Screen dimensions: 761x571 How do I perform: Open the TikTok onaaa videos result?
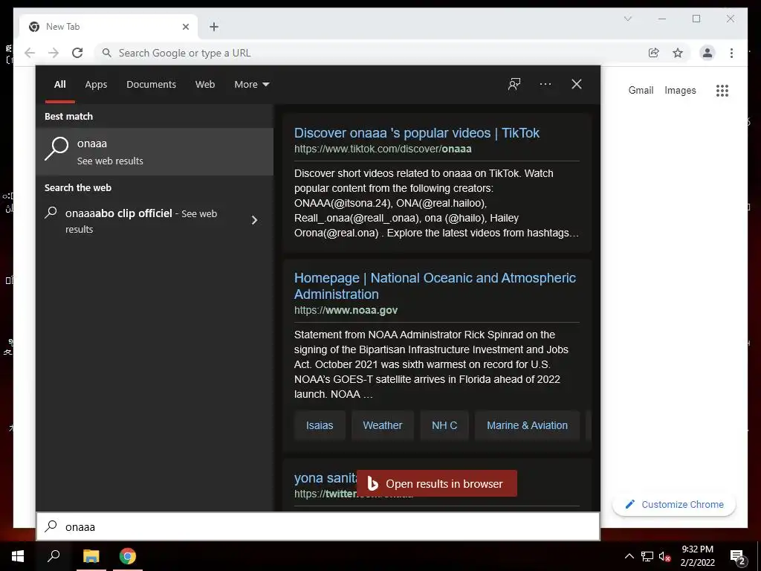pyautogui.click(x=416, y=133)
